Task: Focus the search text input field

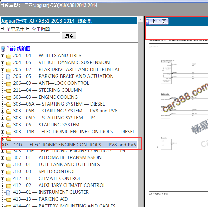Action: coord(30,36)
